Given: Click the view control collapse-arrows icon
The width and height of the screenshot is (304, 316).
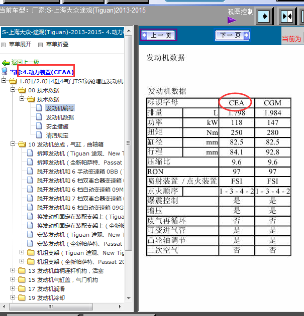Looking at the screenshot, I should (287, 16).
